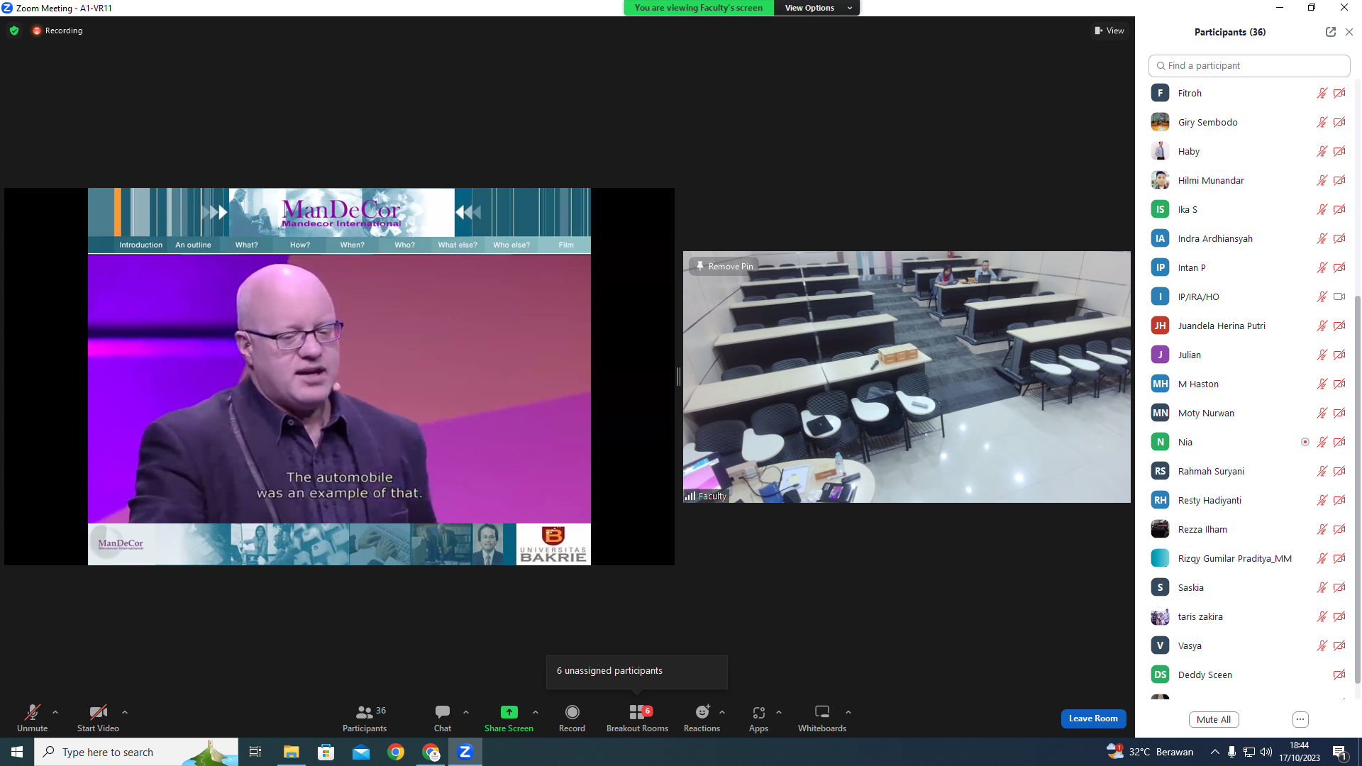Open video options arrow beside Start Video
This screenshot has width=1362, height=766.
[x=125, y=712]
